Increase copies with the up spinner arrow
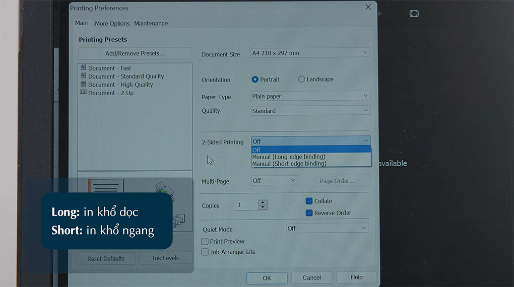Screen dimensions: 514x287 262,202
